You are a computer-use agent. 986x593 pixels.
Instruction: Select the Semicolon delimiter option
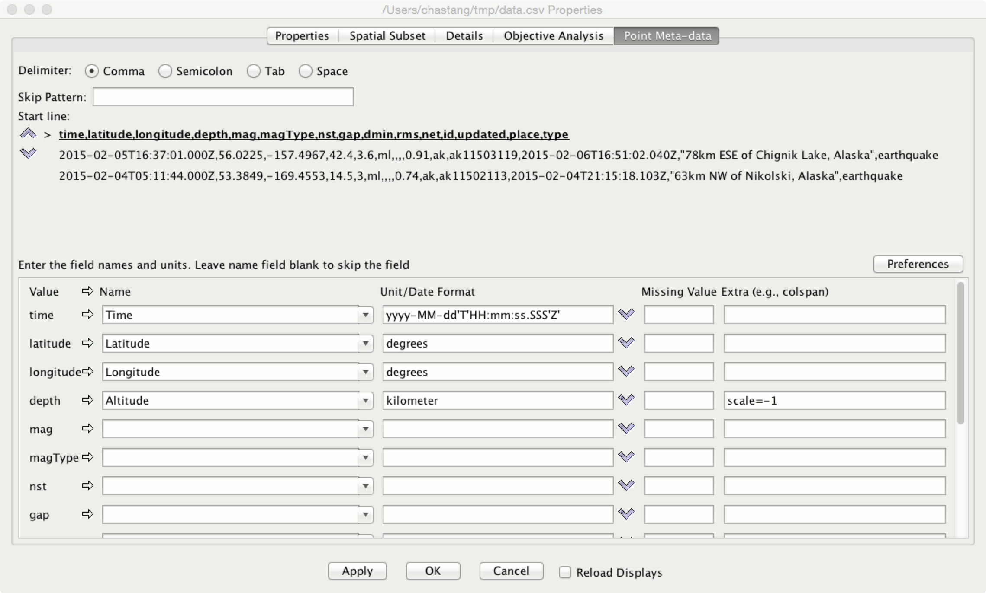point(165,71)
